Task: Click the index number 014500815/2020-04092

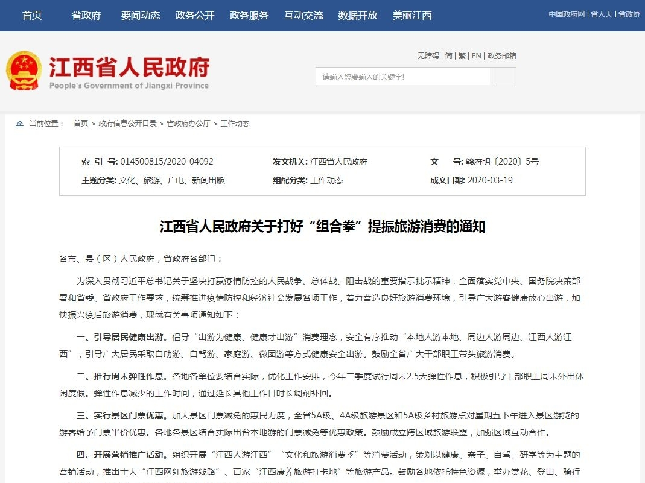Action: click(167, 162)
